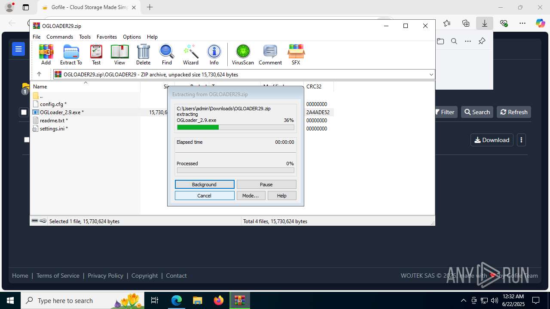The width and height of the screenshot is (550, 309).
Task: Show archive Info
Action: point(214,55)
